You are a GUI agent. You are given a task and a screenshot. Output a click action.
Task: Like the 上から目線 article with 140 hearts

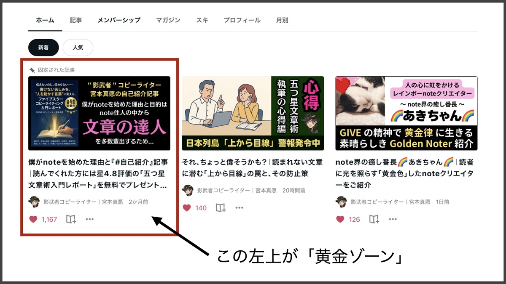(x=187, y=208)
